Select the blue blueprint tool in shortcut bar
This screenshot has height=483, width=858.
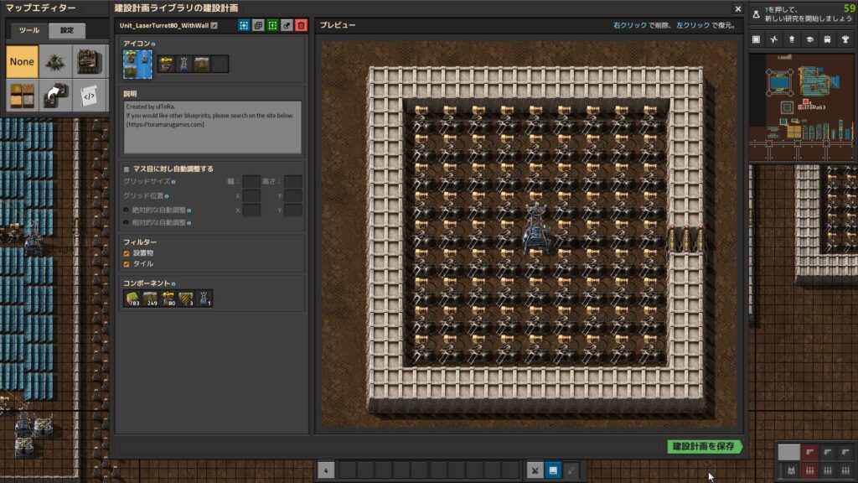(553, 470)
